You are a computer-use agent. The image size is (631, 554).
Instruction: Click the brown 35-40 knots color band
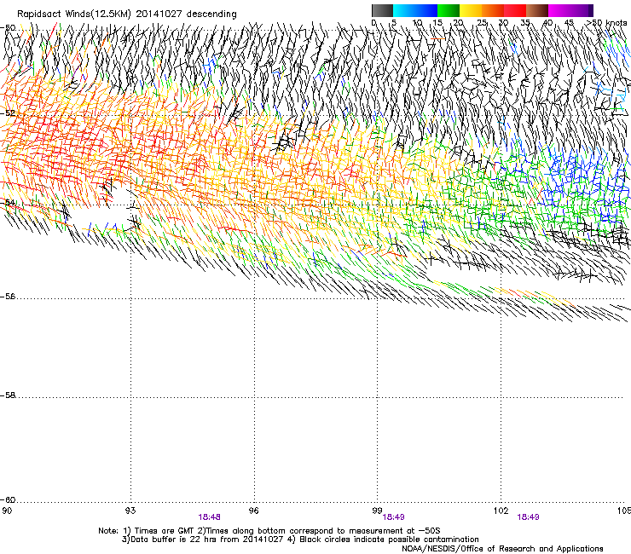[537, 10]
